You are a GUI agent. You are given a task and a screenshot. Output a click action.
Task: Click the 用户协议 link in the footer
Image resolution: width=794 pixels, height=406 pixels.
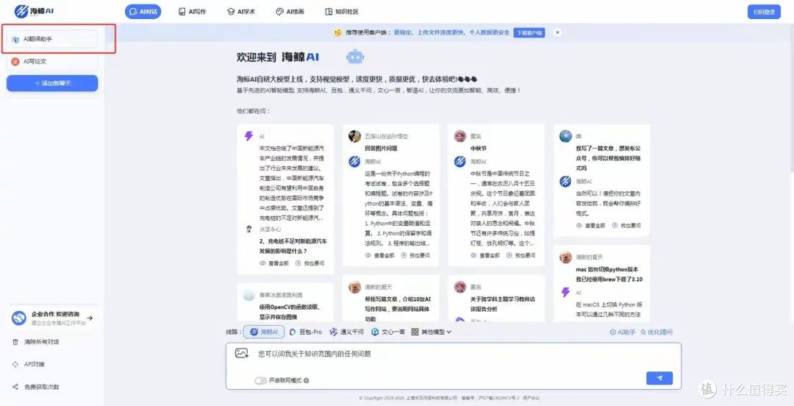click(532, 398)
